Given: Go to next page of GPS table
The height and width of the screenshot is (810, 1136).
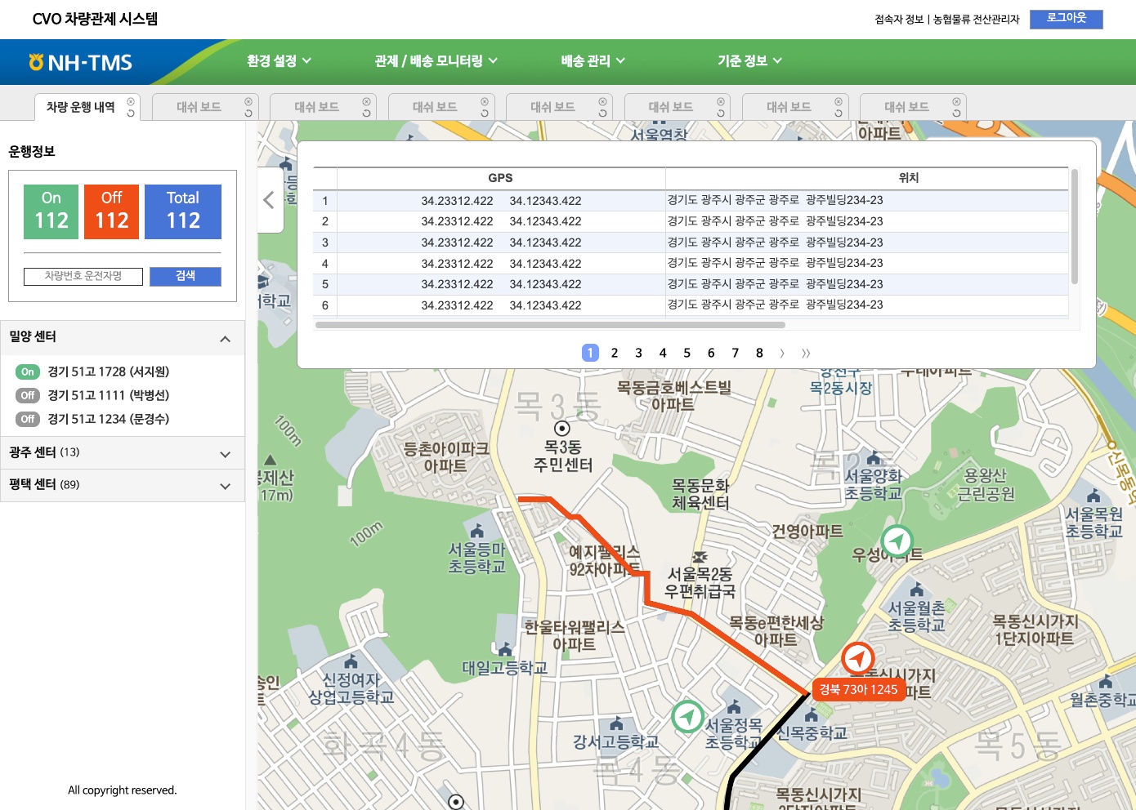Looking at the screenshot, I should pos(782,353).
